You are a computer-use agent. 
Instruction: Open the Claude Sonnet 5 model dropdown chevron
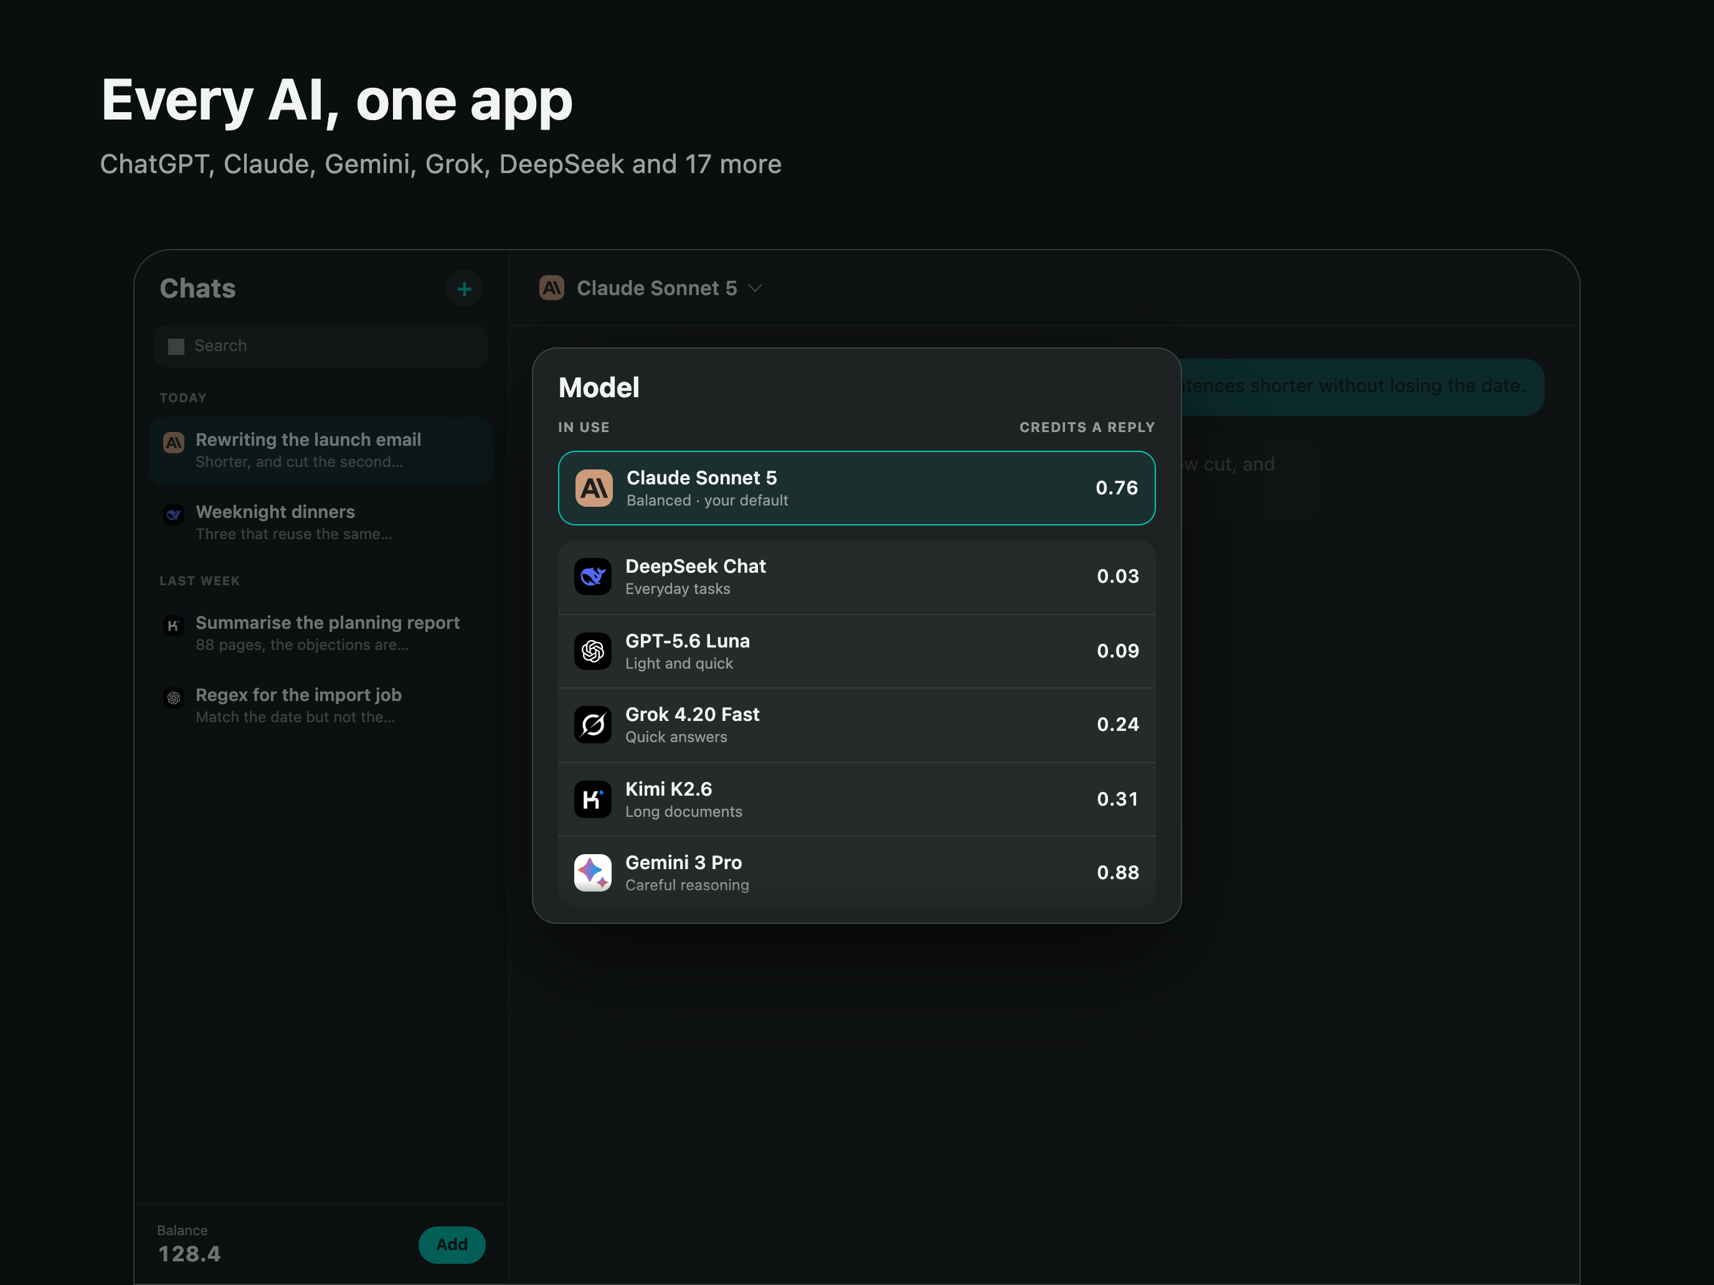[x=755, y=288]
